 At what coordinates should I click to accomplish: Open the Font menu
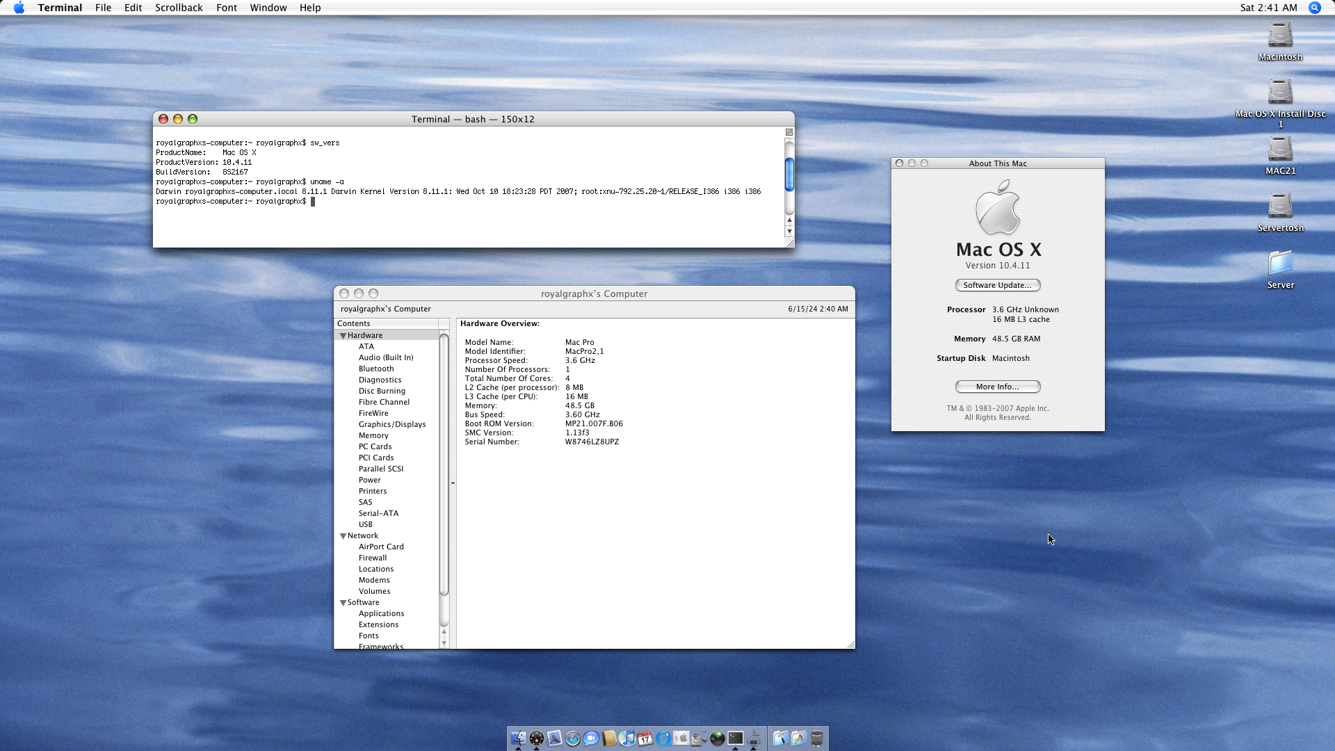[227, 8]
